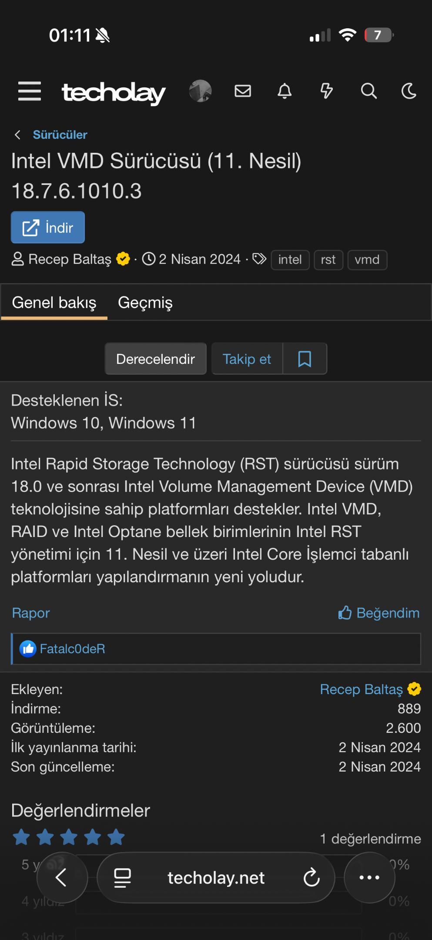Select the vmd tag
Viewport: 432px width, 940px height.
tap(367, 260)
